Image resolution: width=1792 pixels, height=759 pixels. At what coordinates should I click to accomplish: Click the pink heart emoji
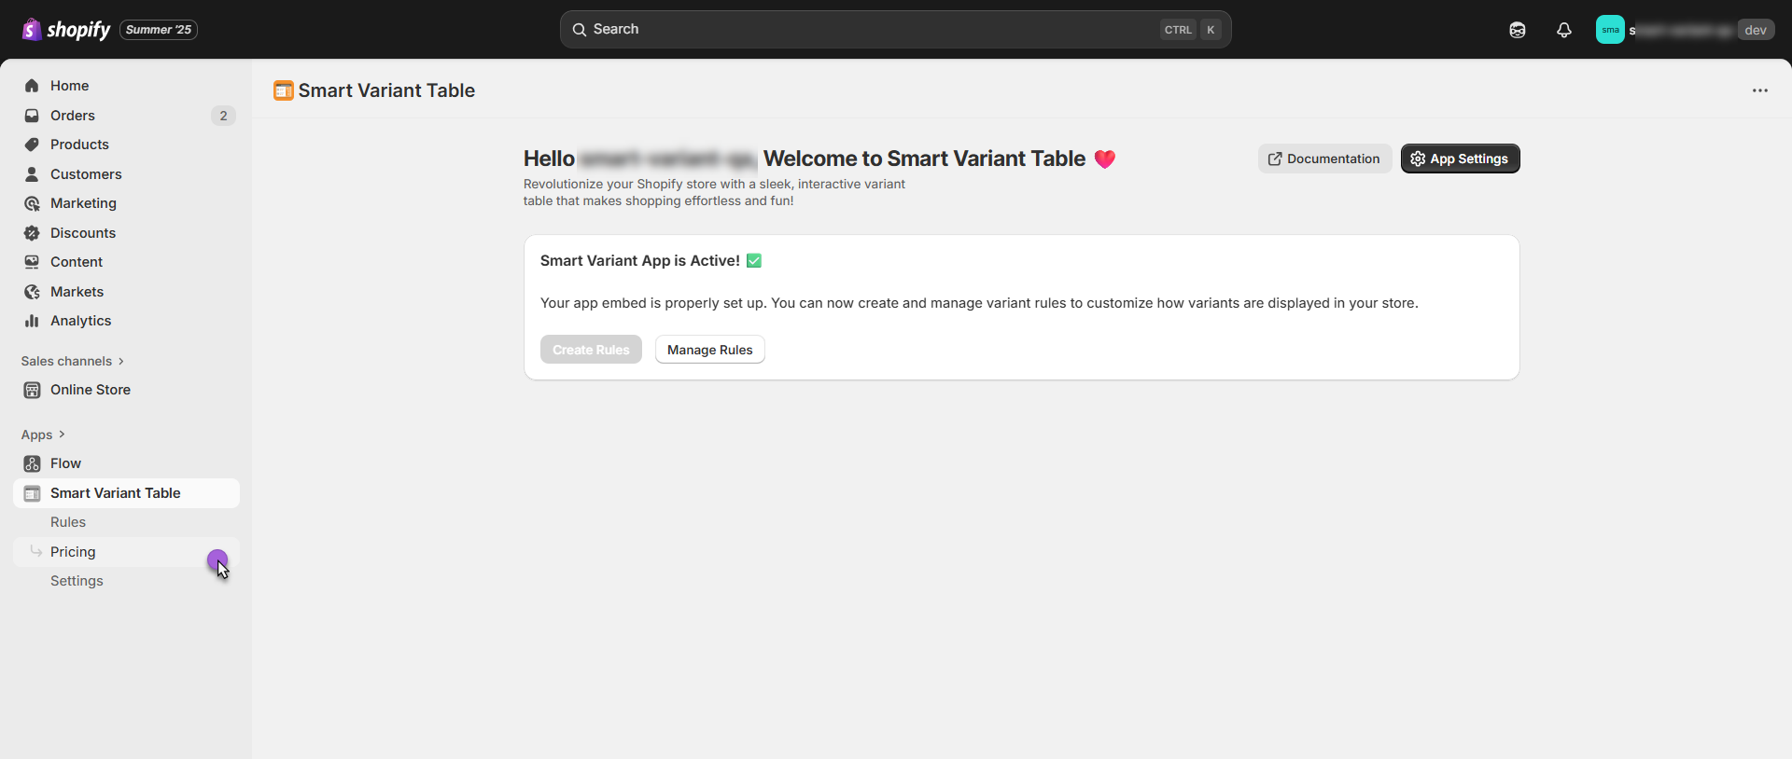1105,159
